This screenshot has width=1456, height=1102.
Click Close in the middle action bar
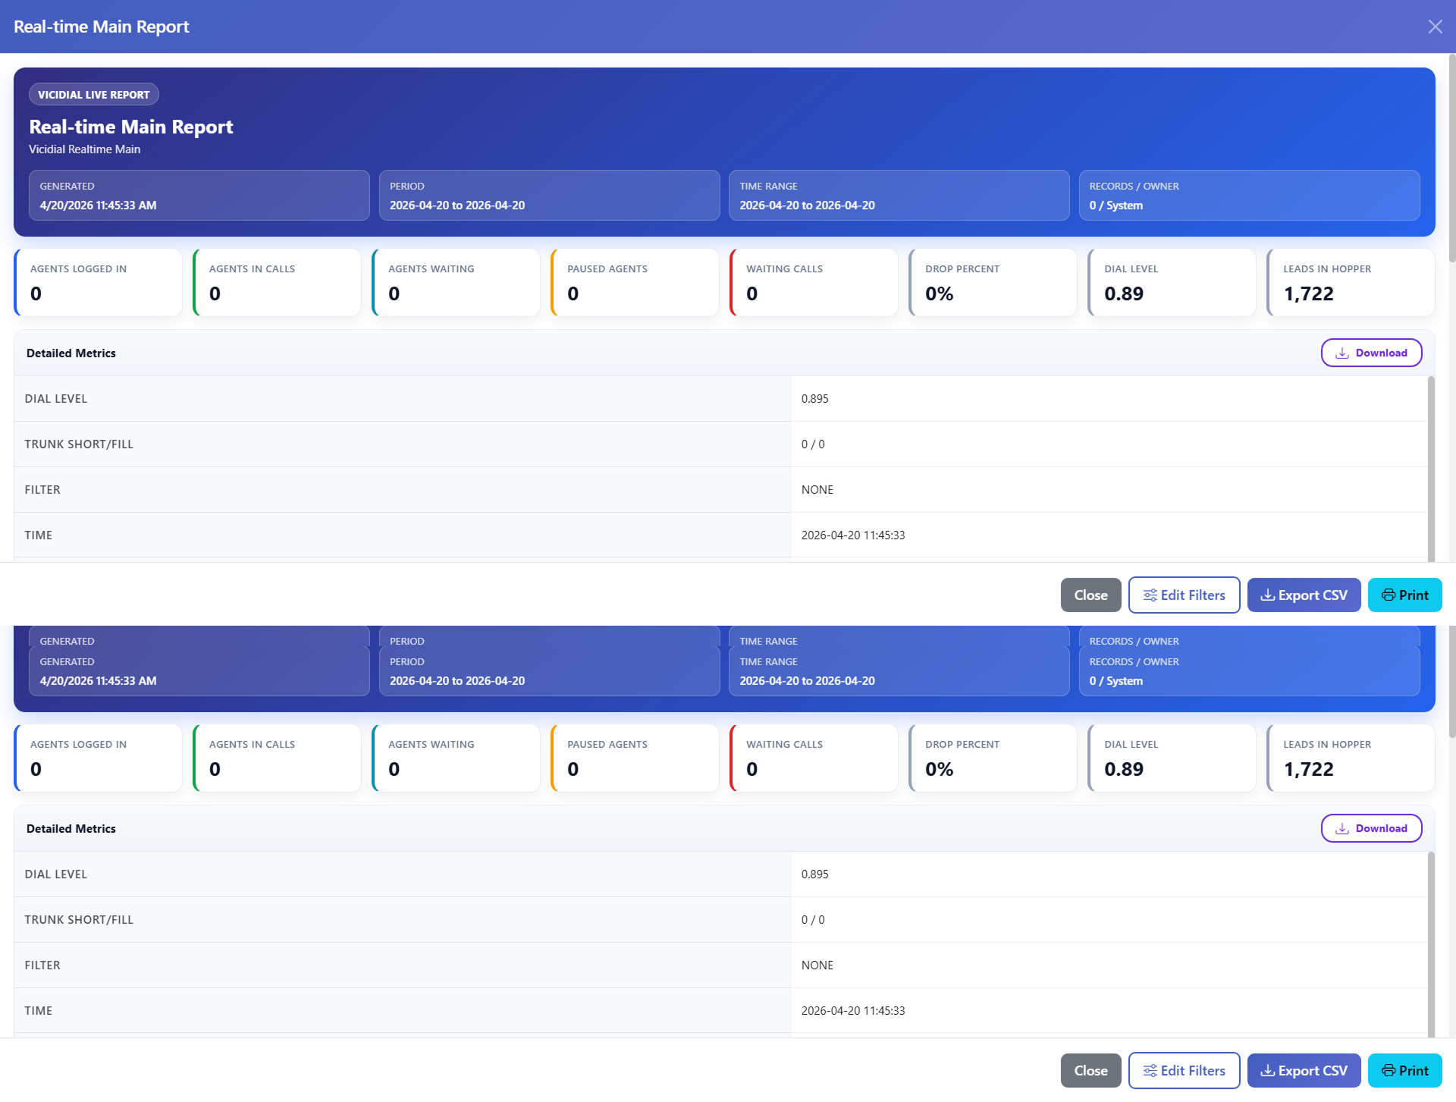click(1090, 595)
